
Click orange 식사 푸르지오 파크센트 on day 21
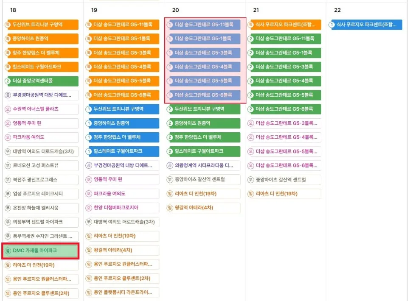[x=284, y=25]
